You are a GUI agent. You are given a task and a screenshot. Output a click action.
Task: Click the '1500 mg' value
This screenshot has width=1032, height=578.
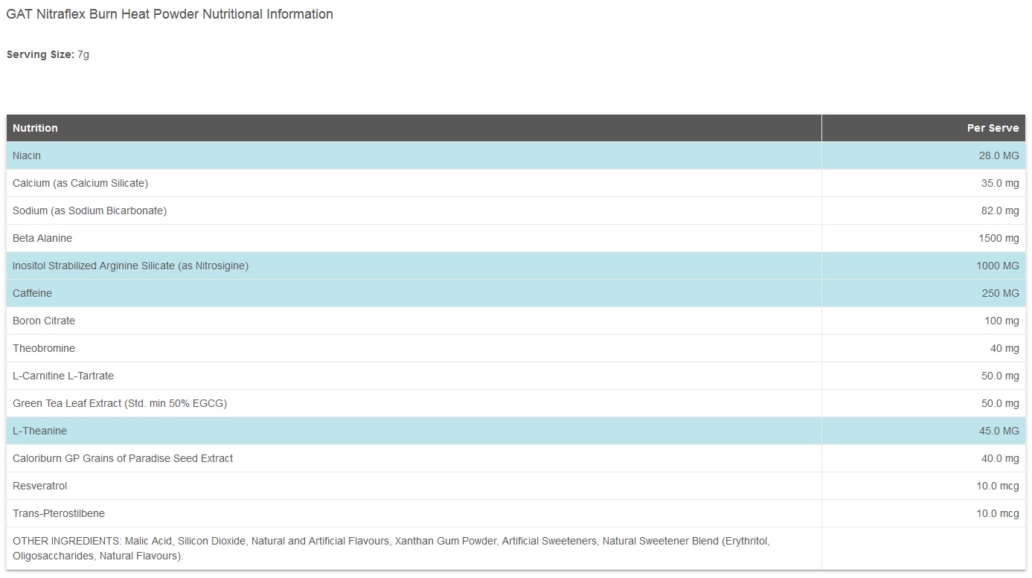(999, 238)
